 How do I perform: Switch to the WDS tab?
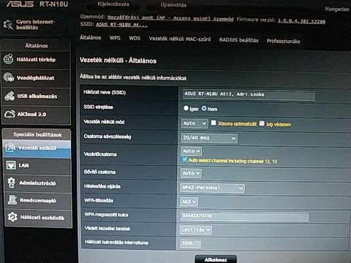(135, 38)
